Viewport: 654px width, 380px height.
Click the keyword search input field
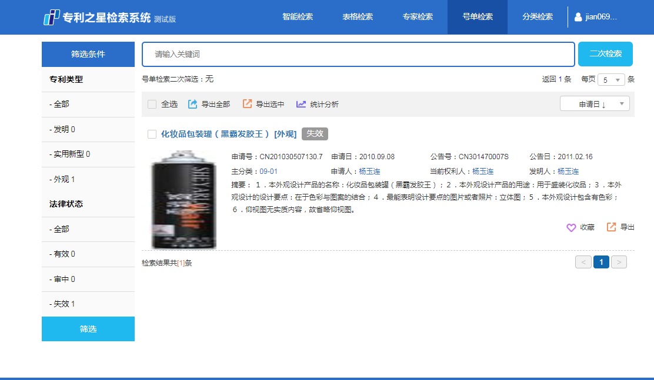(358, 54)
